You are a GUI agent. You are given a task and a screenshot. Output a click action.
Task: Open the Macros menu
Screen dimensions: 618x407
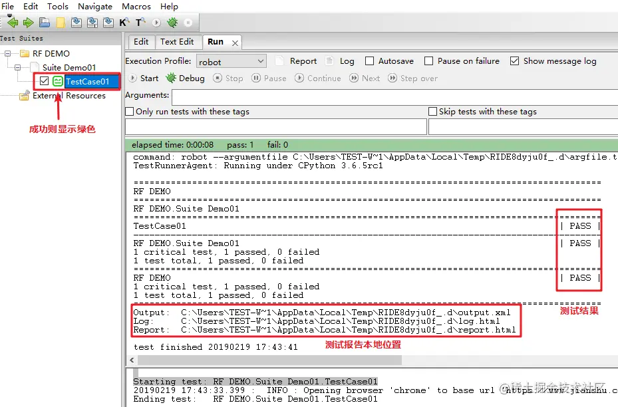pyautogui.click(x=136, y=6)
